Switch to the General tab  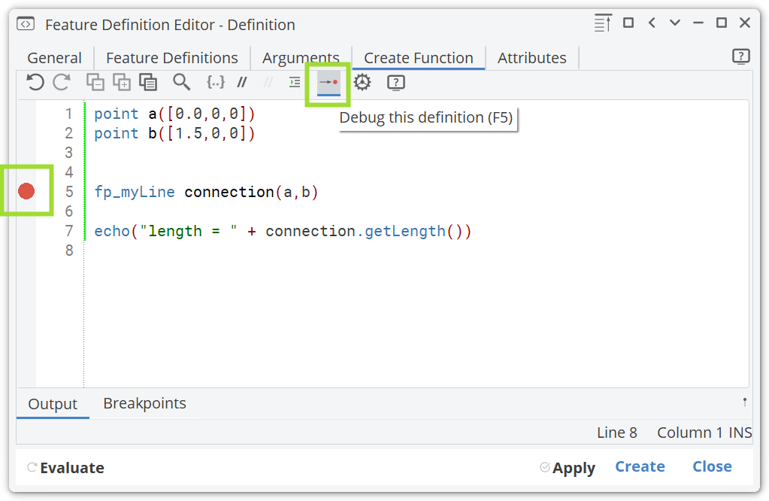pyautogui.click(x=54, y=58)
